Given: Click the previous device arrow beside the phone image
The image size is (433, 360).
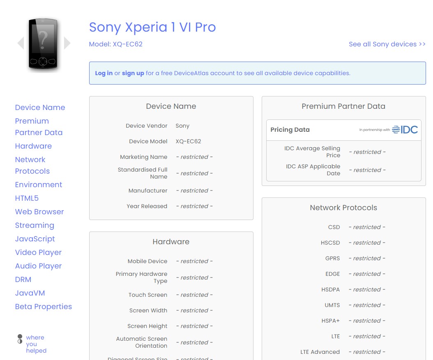Looking at the screenshot, I should pyautogui.click(x=20, y=43).
